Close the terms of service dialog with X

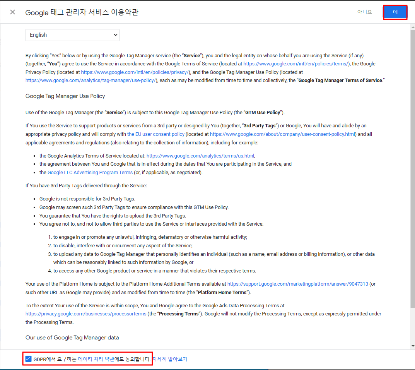pyautogui.click(x=12, y=12)
